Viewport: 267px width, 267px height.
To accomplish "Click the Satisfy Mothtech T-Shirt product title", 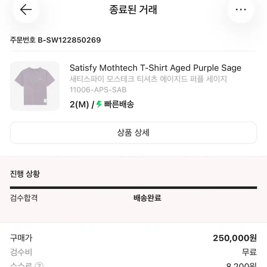I will 155,68.
